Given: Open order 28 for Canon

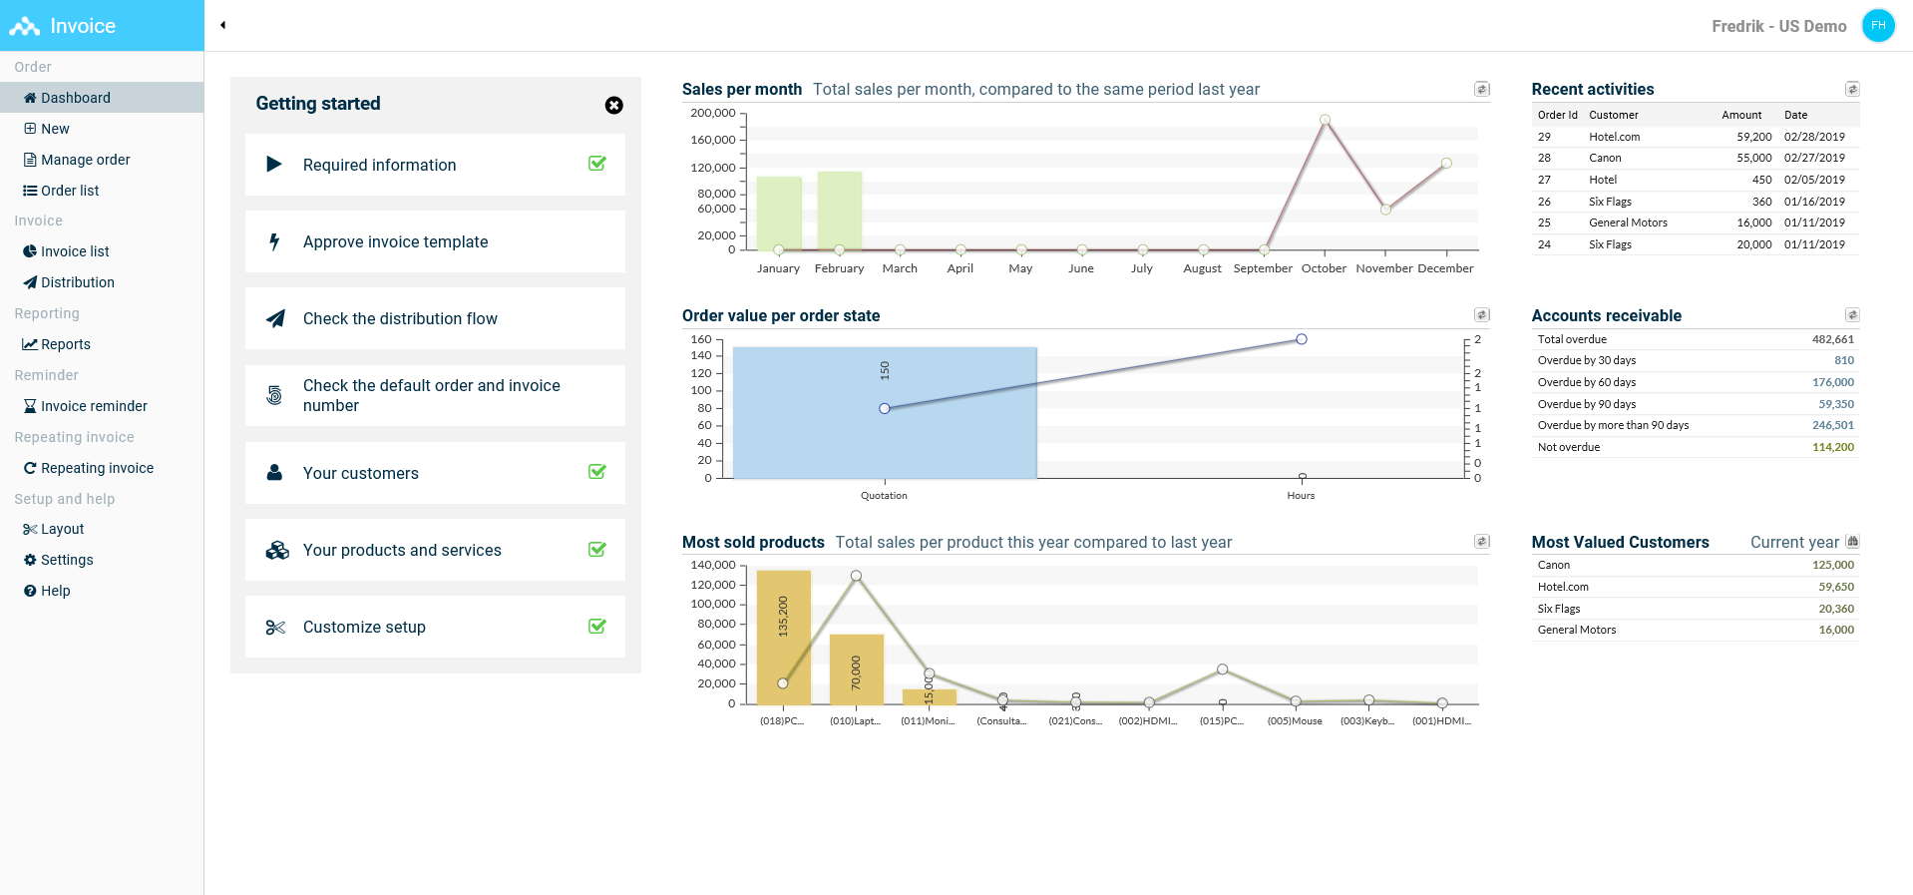Looking at the screenshot, I should click(1696, 158).
